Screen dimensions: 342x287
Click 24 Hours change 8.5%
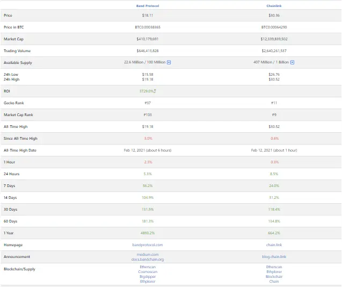(x=274, y=174)
